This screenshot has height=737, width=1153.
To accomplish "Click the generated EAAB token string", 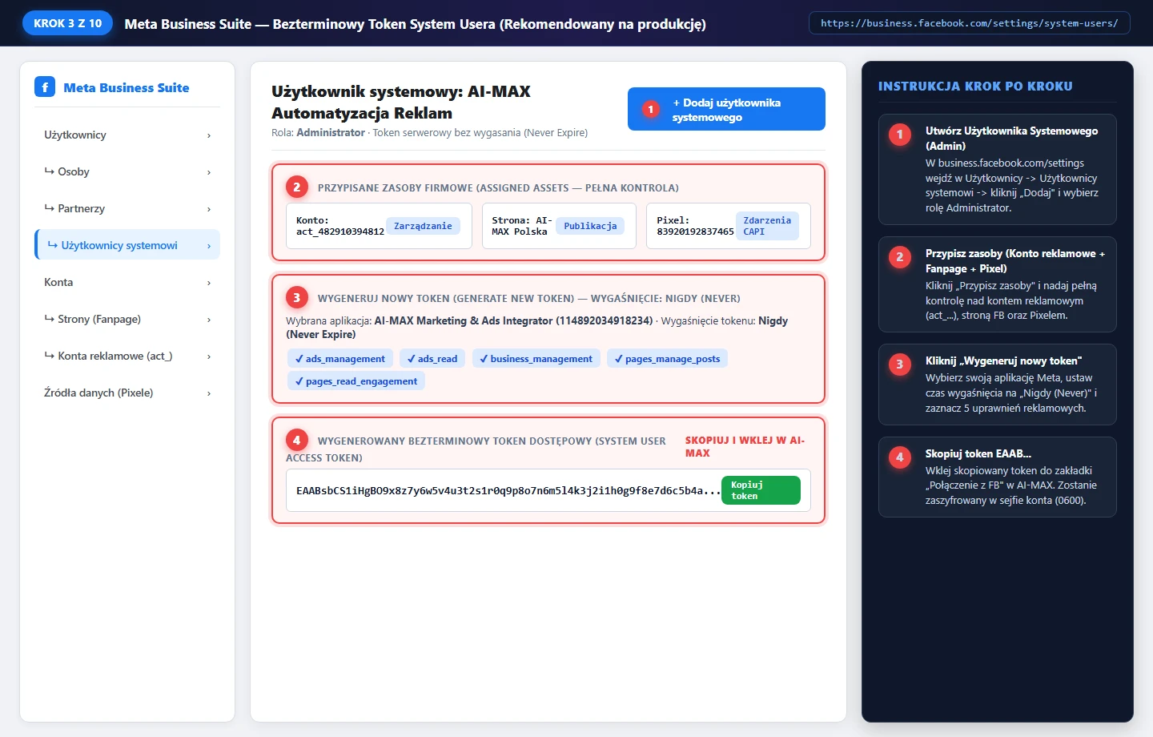I will 508,490.
